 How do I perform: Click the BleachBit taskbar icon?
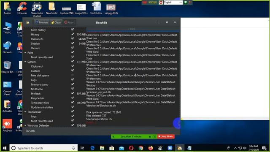tap(179, 148)
